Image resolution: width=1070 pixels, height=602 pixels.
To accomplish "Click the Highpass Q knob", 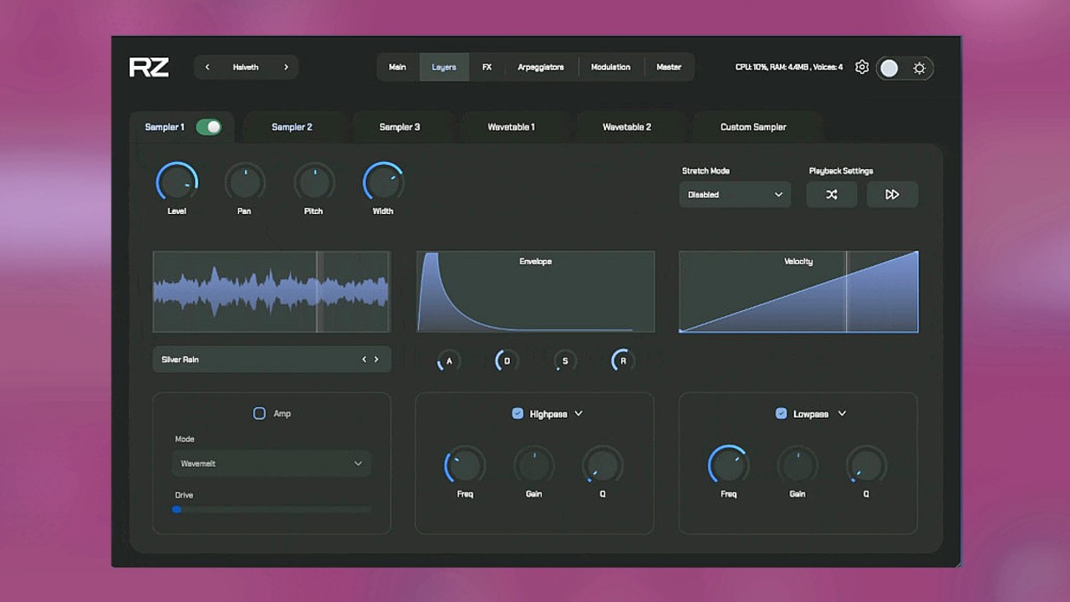I will [x=602, y=465].
